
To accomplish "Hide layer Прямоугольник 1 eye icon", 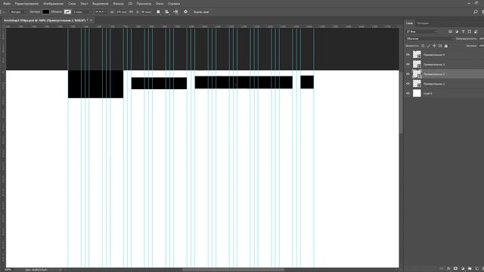I will click(408, 84).
